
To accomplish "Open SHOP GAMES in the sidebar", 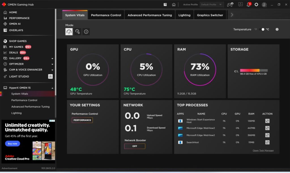I will (15, 41).
